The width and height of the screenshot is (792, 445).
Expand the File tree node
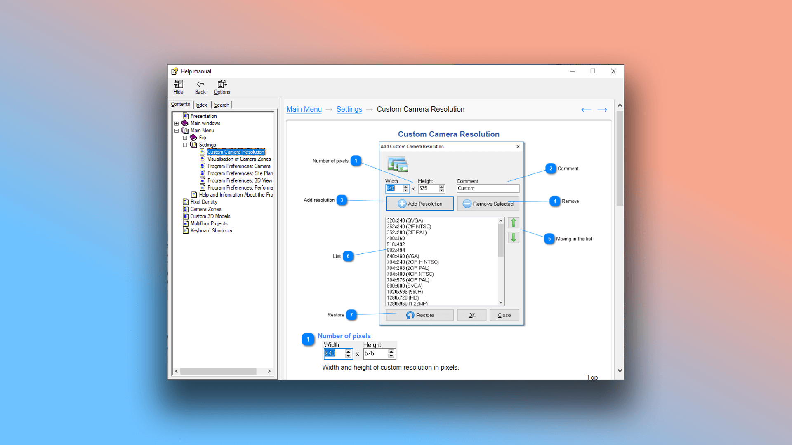185,138
